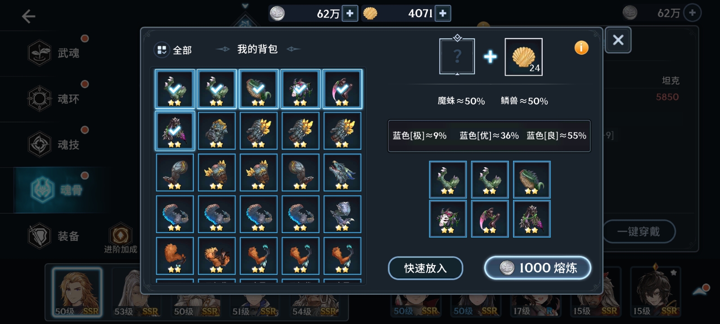Image resolution: width=720 pixels, height=324 pixels.
Task: Open 魂技 sidebar icon
Action: pyautogui.click(x=40, y=144)
